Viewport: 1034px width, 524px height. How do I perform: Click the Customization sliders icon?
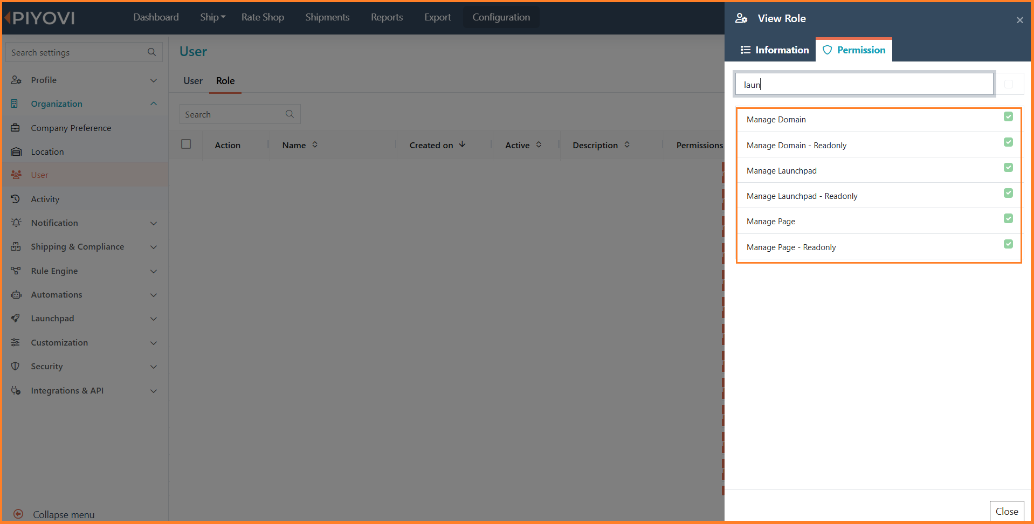pyautogui.click(x=16, y=342)
